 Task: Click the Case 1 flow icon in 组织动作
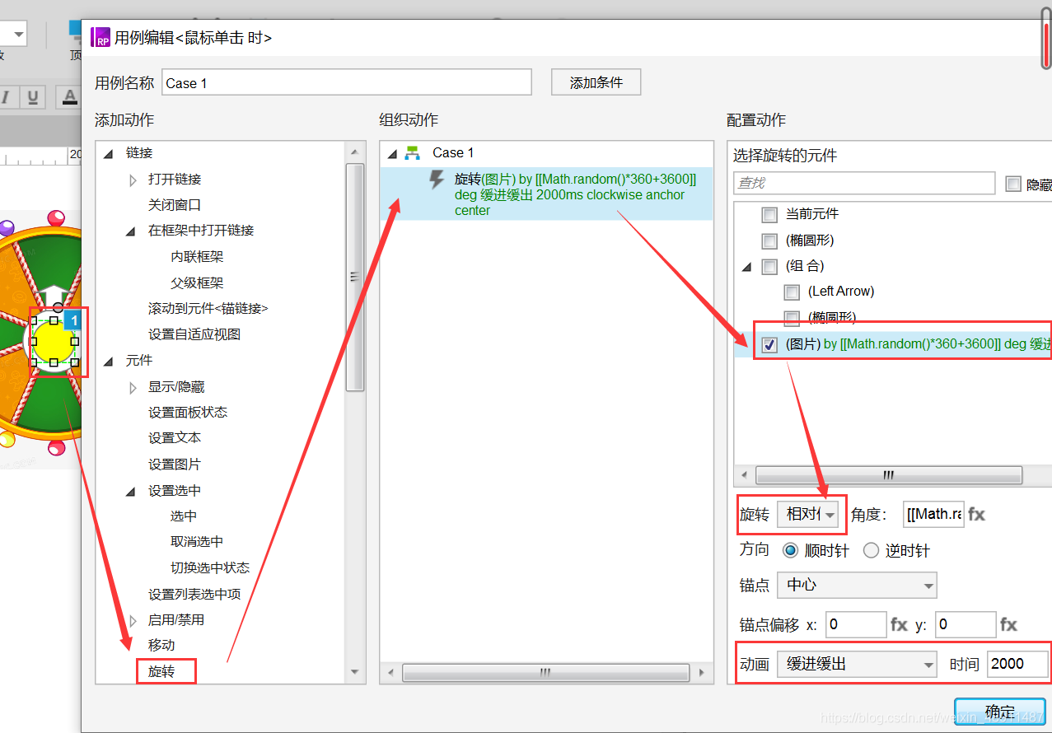point(413,153)
